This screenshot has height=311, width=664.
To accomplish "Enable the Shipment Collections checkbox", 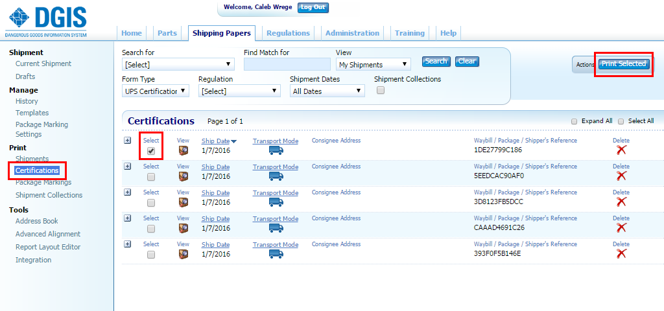I will pyautogui.click(x=381, y=91).
